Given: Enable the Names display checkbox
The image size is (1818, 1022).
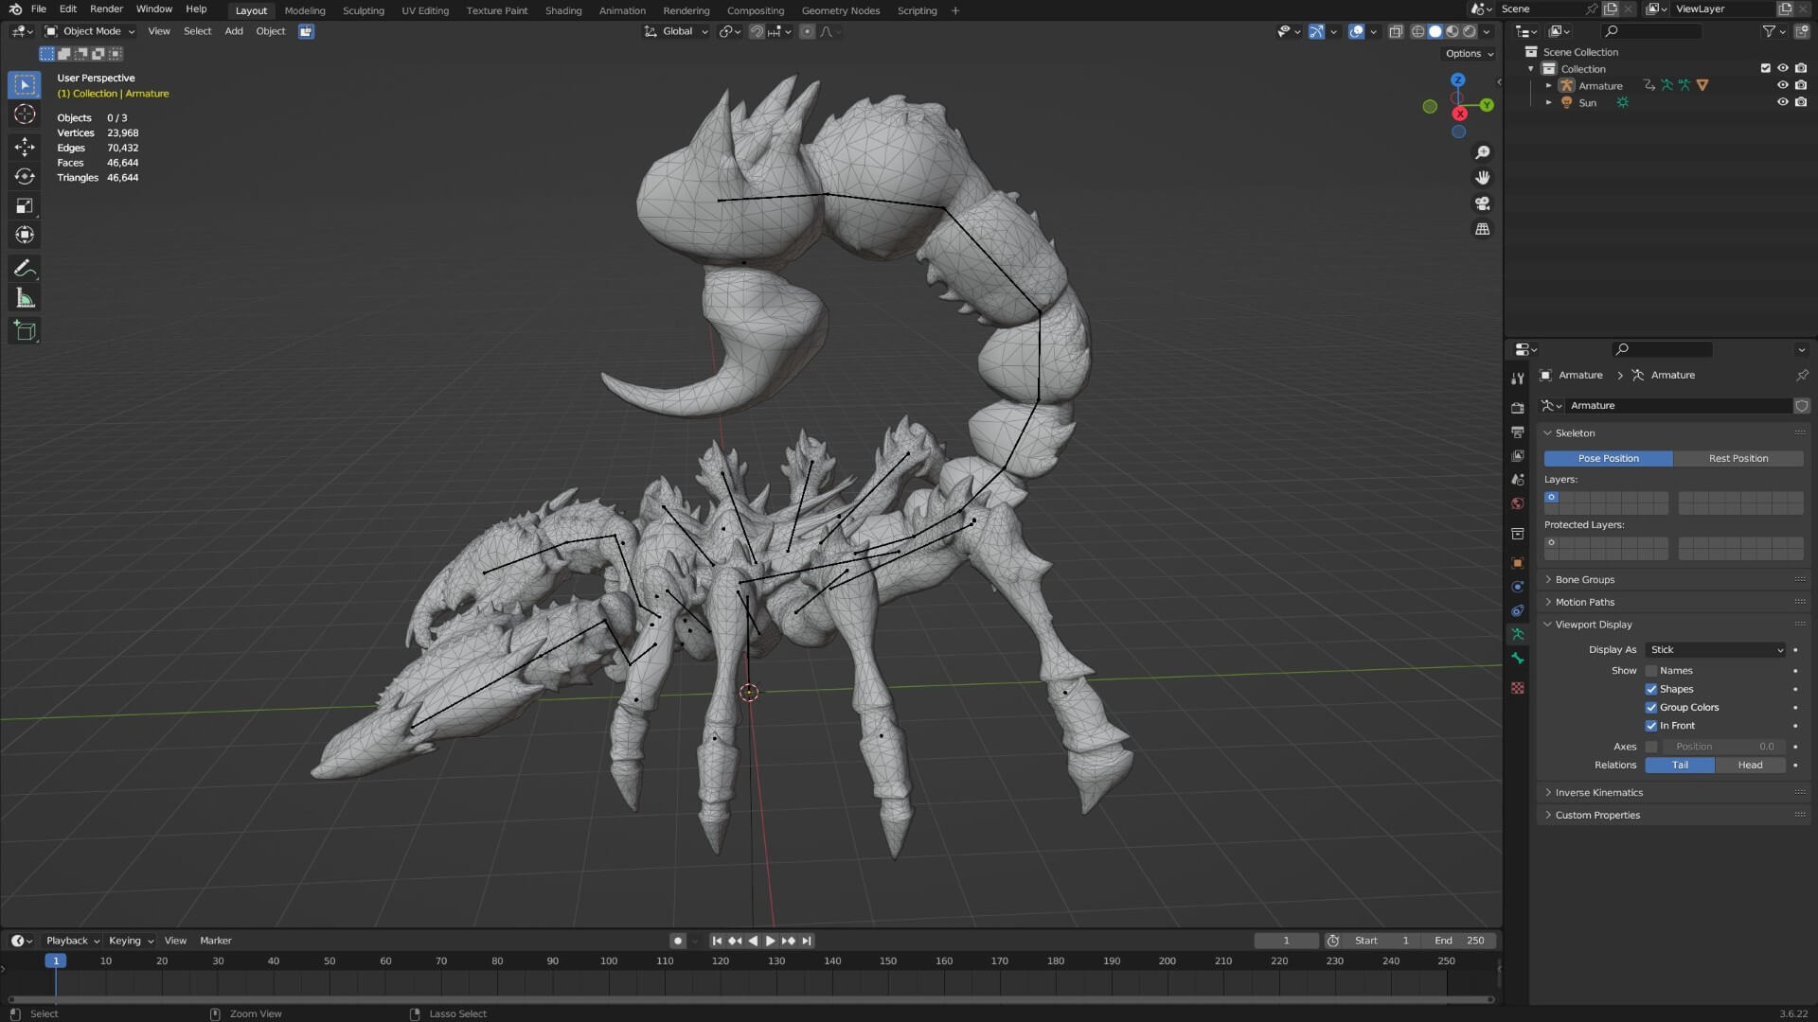Looking at the screenshot, I should pos(1651,671).
